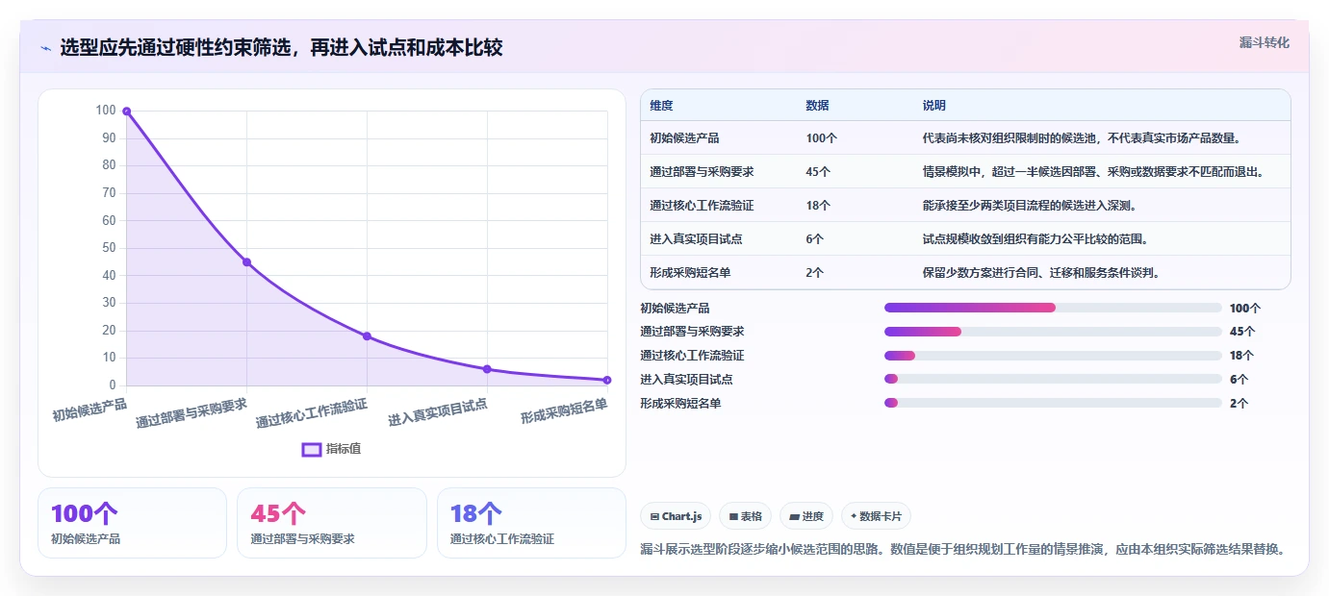Click the chart data point for 通过核心工作流验证
Viewport: 1329px width, 596px height.
click(x=367, y=336)
